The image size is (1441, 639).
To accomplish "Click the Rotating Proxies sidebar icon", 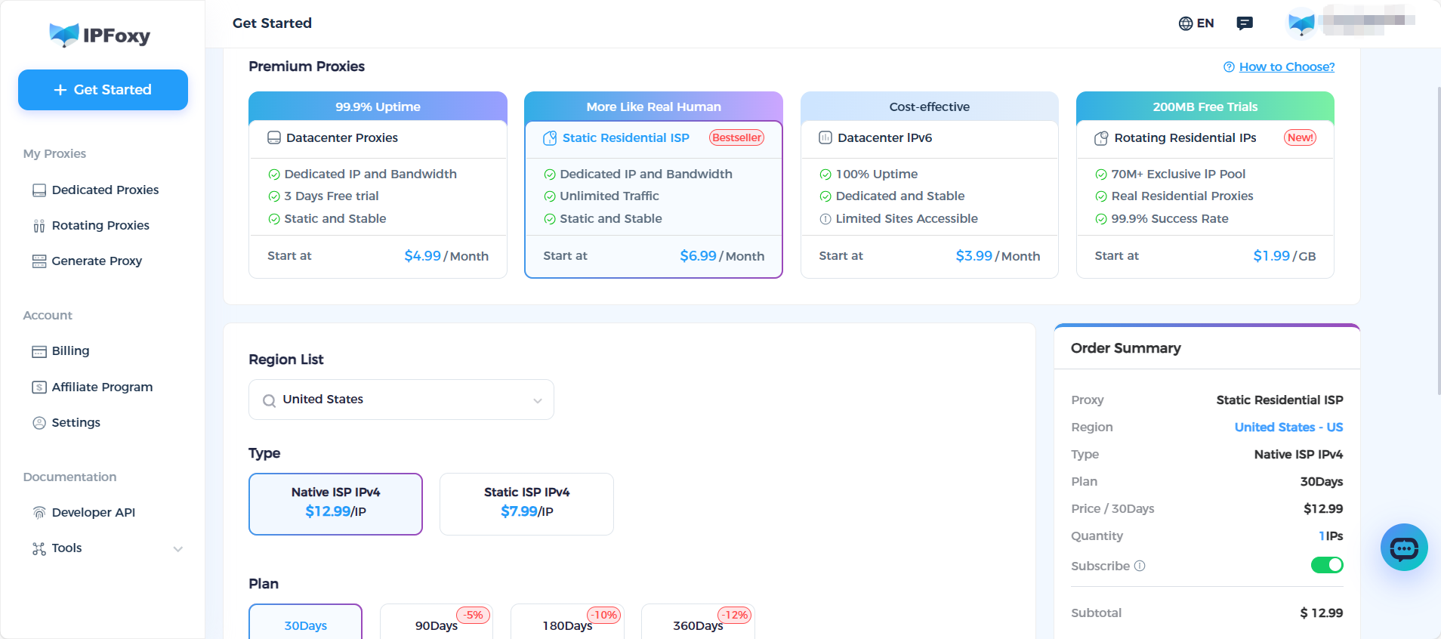I will tap(39, 226).
